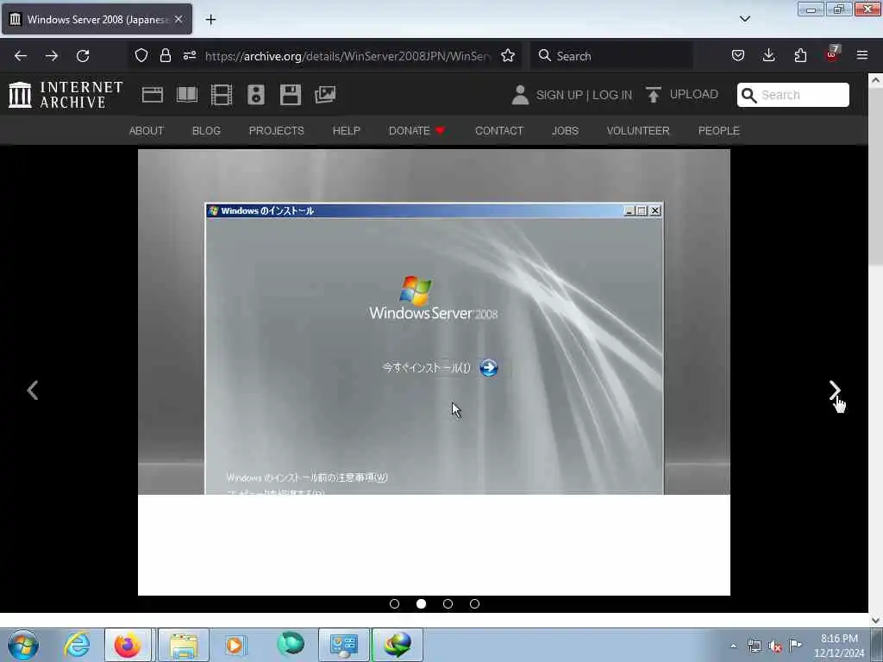Open the HELP menu item
Viewport: 883px width, 662px height.
[x=347, y=131]
